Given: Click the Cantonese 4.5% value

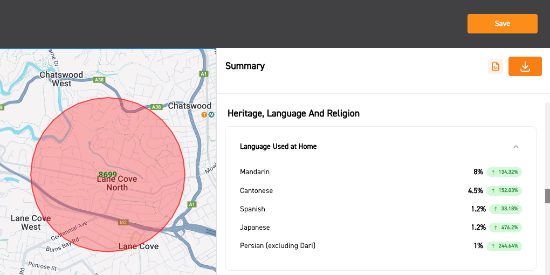Looking at the screenshot, I should tap(475, 191).
